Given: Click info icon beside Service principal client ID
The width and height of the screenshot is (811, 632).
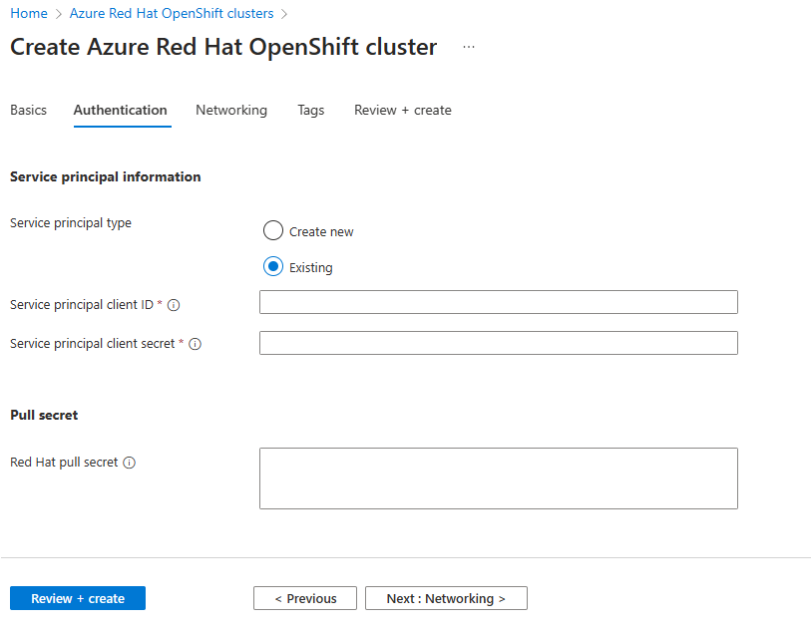Looking at the screenshot, I should (175, 305).
